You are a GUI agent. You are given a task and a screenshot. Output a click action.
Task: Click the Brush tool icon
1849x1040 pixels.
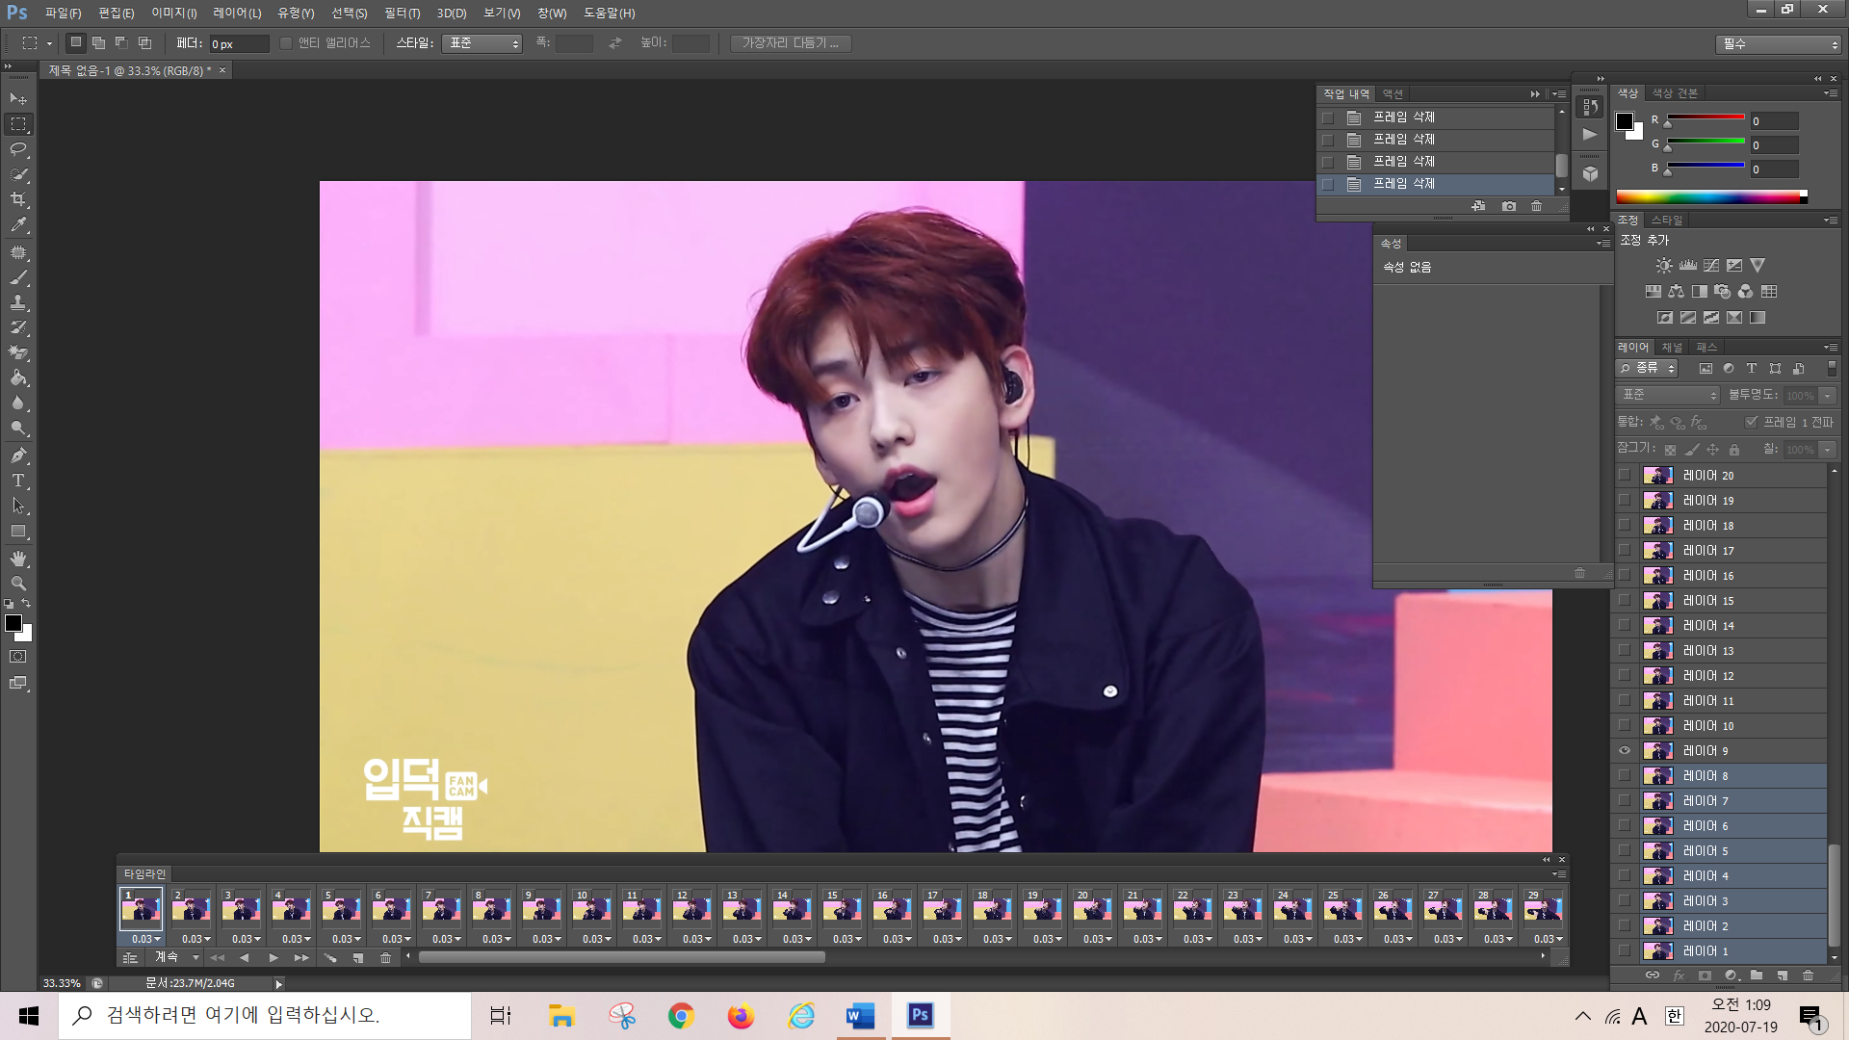(x=18, y=277)
